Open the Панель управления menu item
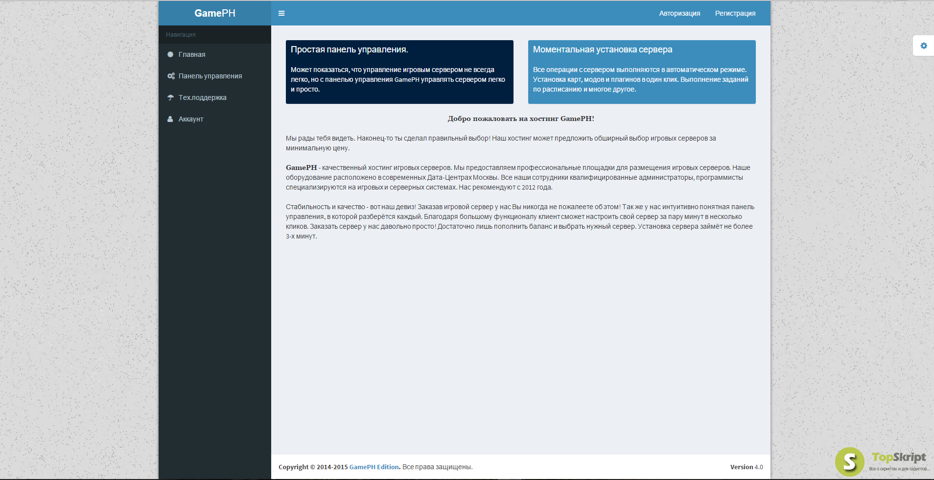This screenshot has height=480, width=934. pyautogui.click(x=215, y=76)
